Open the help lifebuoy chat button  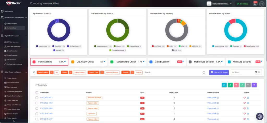(260, 116)
